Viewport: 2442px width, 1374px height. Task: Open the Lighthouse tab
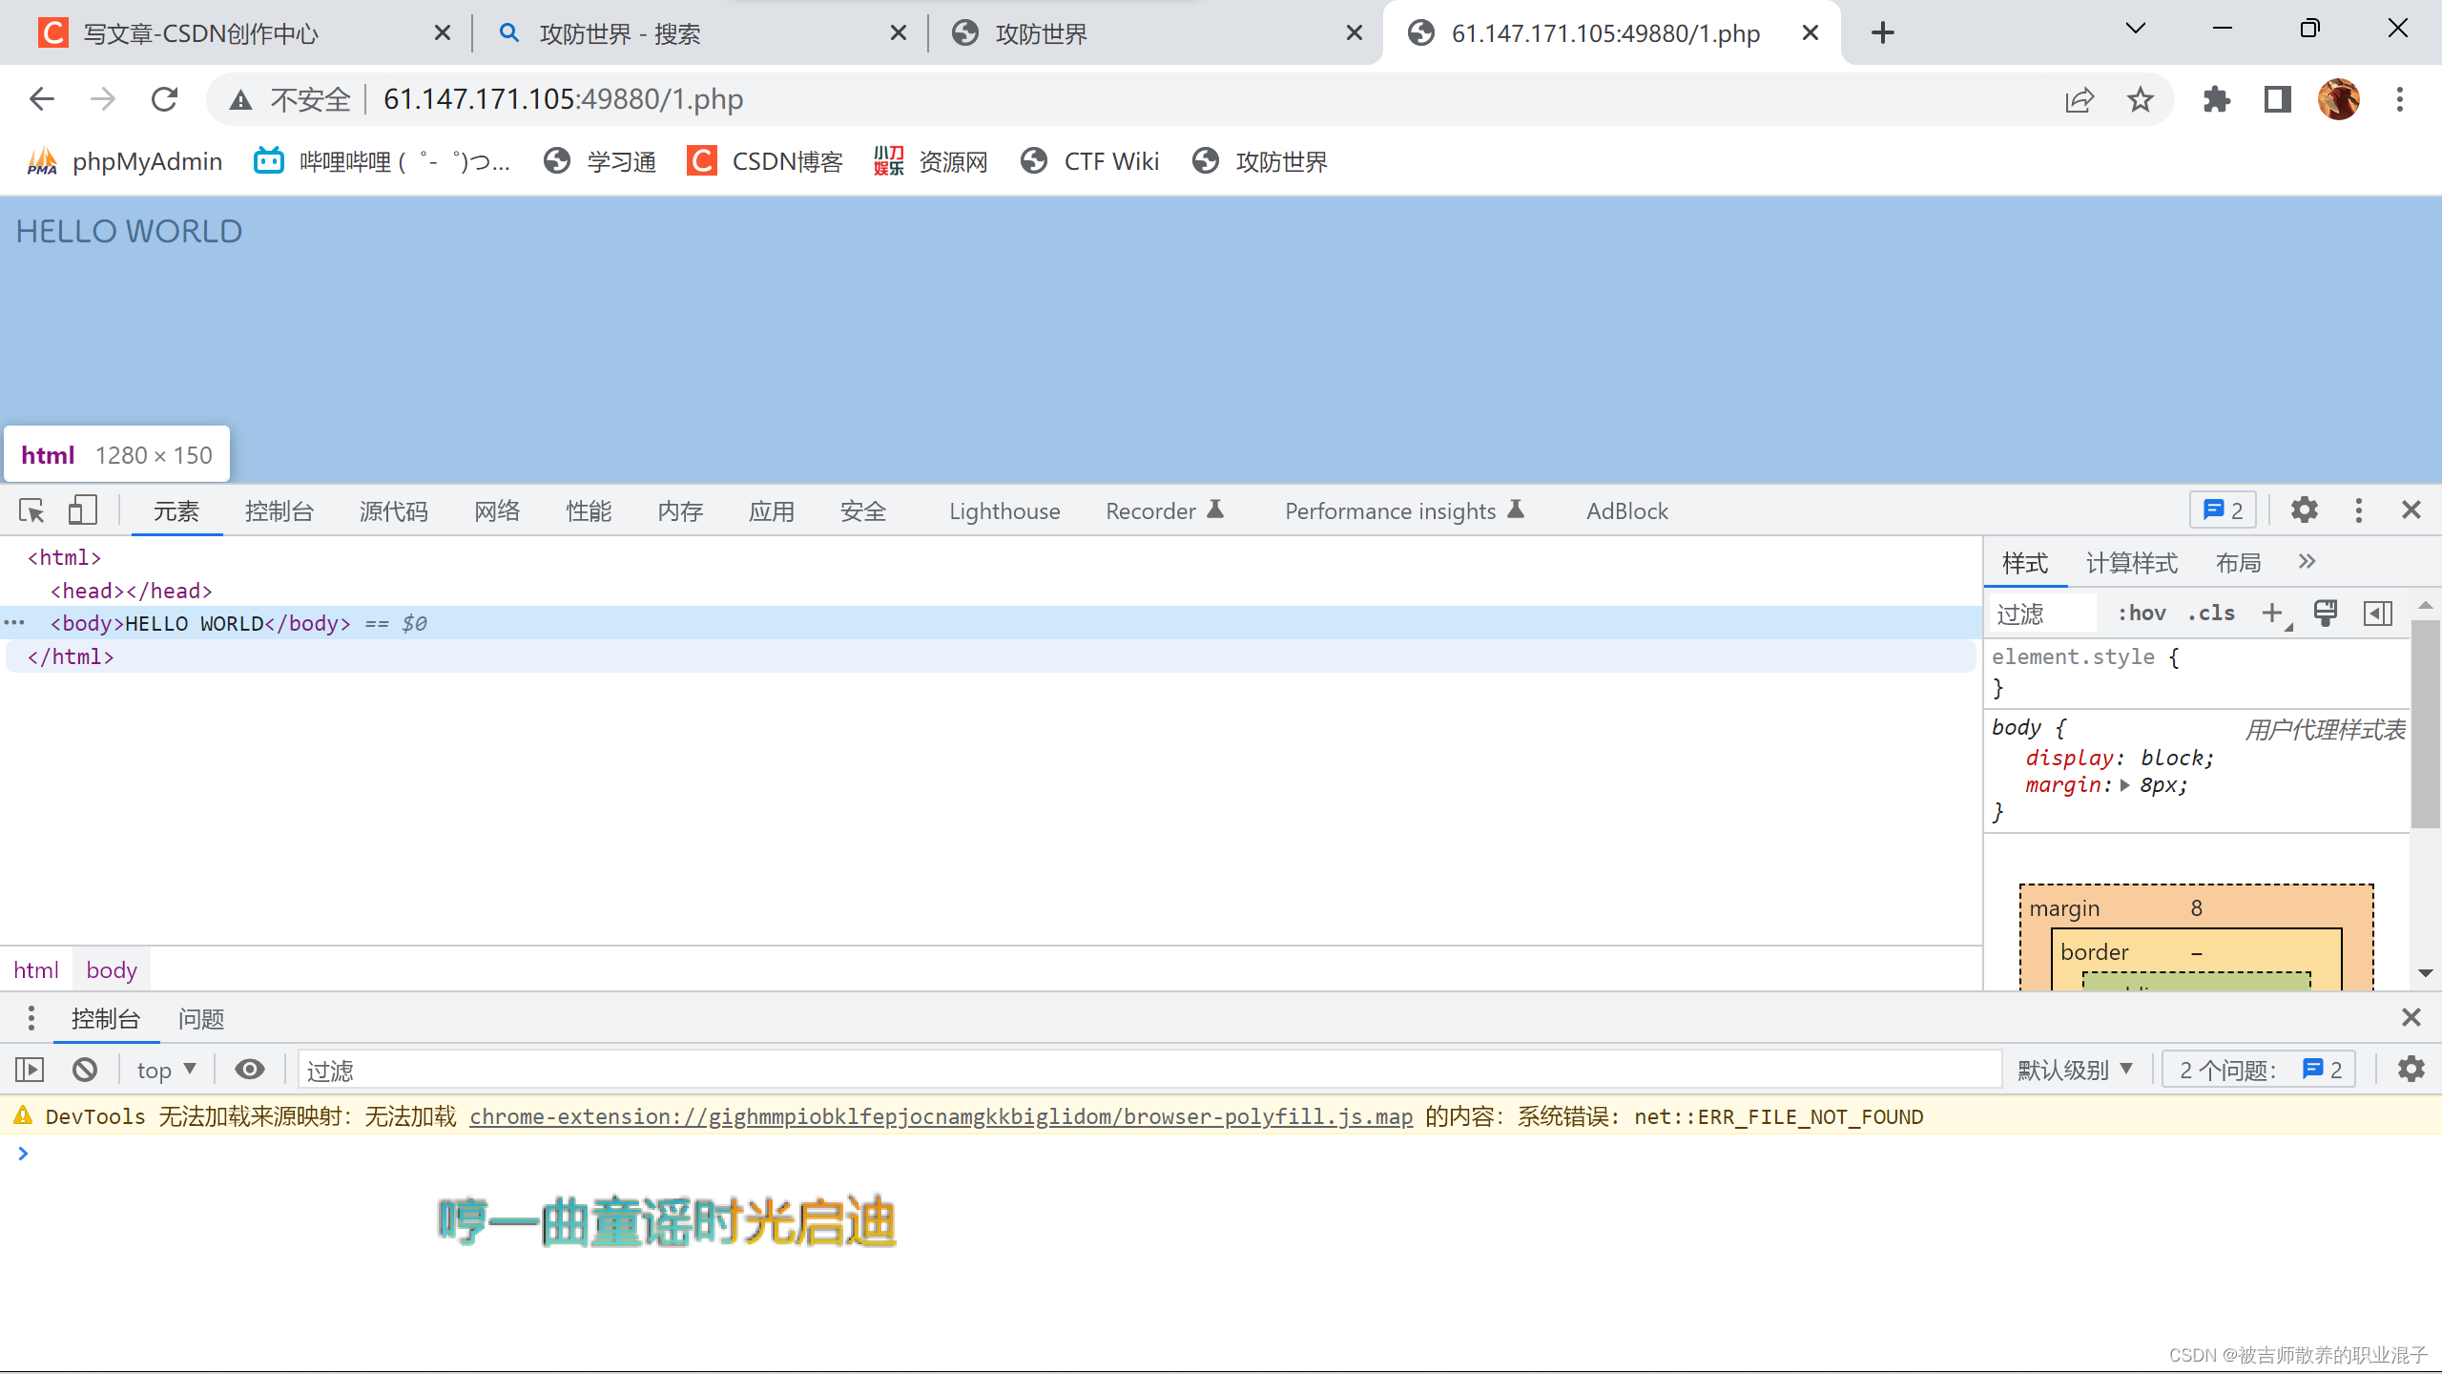point(1004,511)
